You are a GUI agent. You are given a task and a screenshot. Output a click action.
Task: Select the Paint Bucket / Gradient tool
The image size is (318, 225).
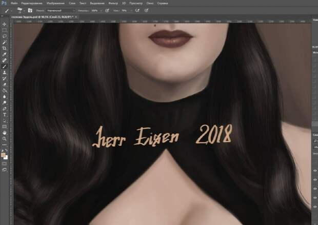4,91
